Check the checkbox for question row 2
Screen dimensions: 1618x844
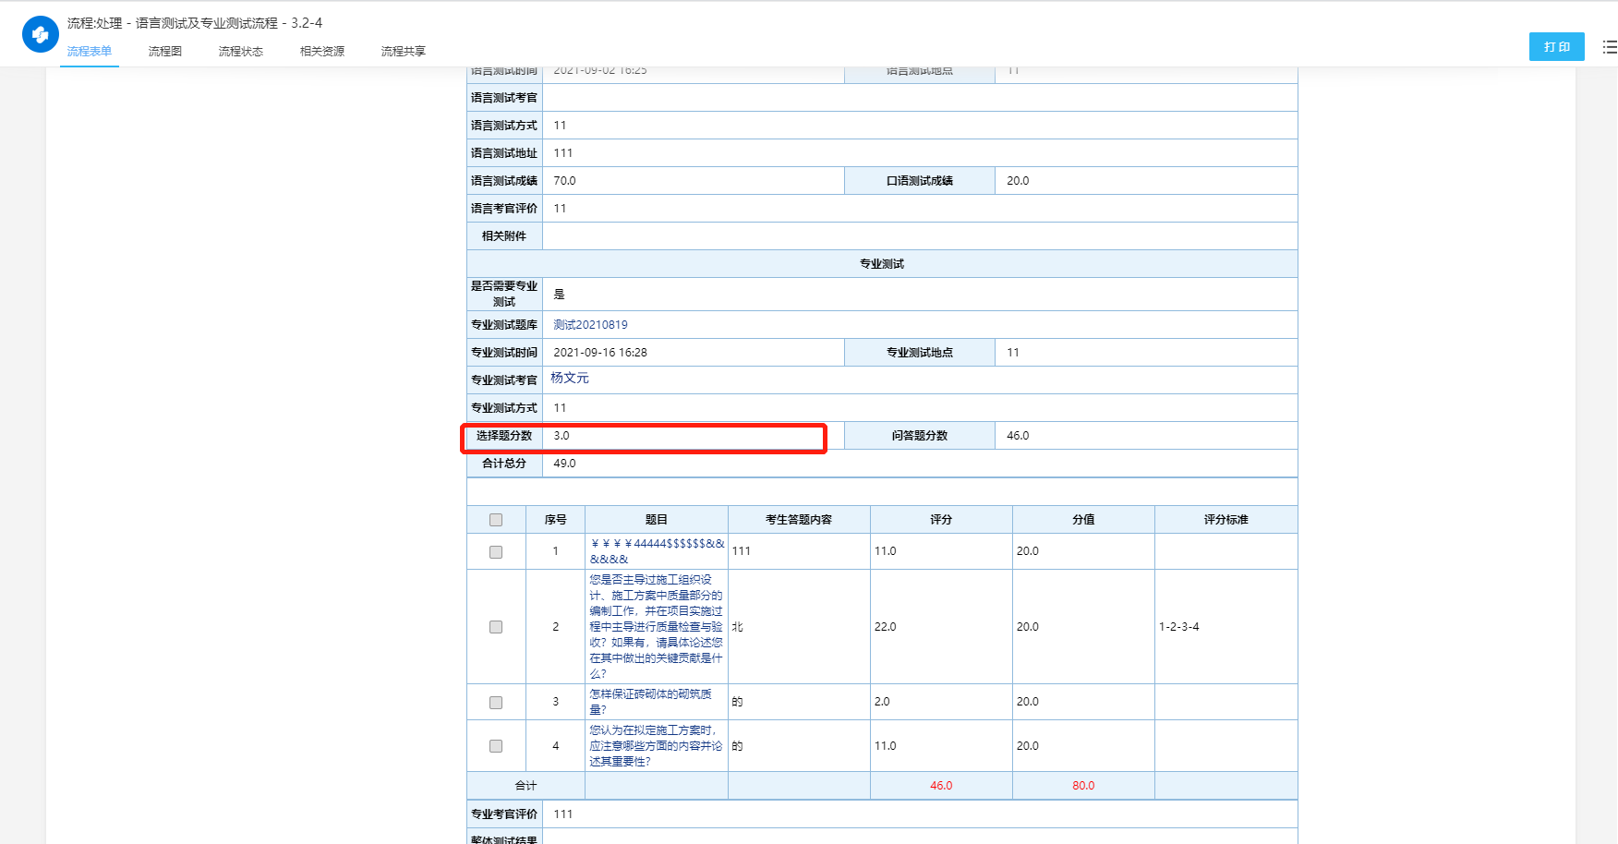[496, 627]
